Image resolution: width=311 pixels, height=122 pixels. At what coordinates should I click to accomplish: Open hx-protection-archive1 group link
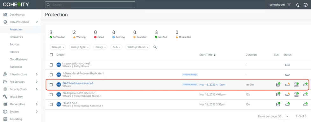(x=76, y=63)
